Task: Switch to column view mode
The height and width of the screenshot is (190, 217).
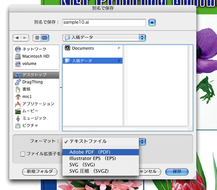Action: pos(45,38)
